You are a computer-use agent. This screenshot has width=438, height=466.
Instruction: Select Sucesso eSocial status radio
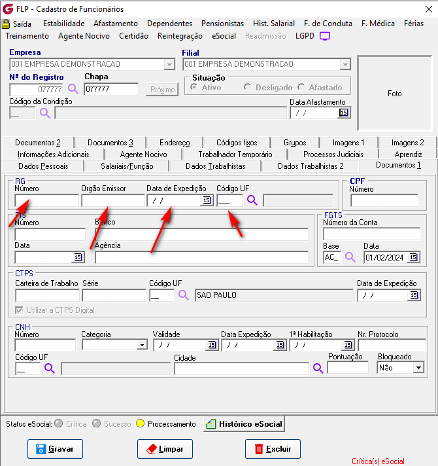tap(97, 423)
